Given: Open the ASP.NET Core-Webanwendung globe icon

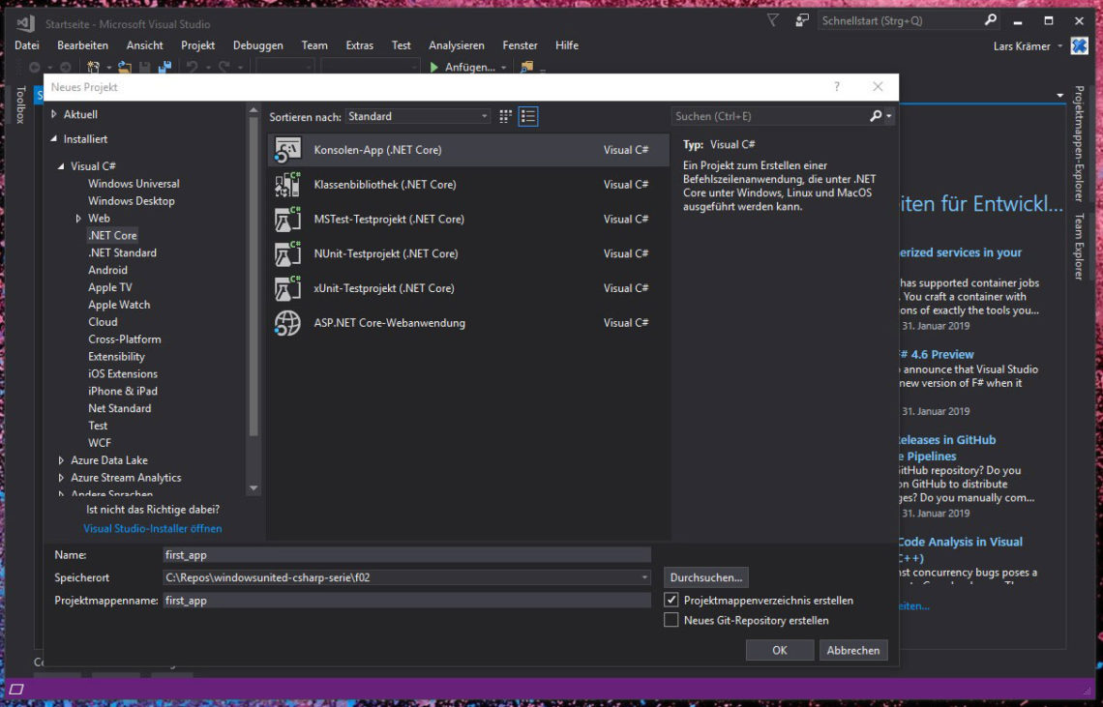Looking at the screenshot, I should [x=287, y=323].
